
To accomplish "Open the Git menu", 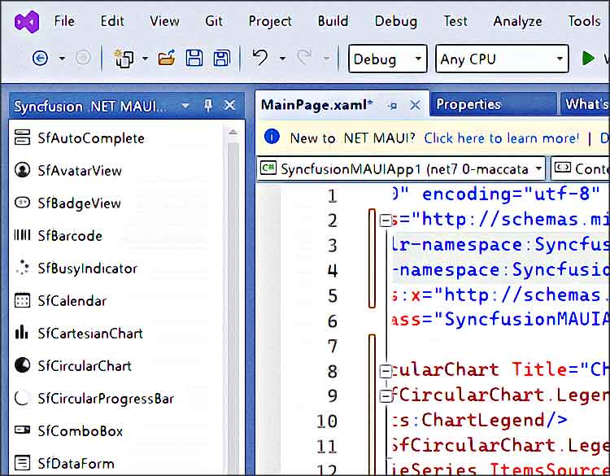I will coord(214,21).
